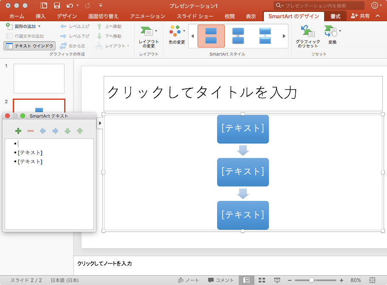Collapse the ribbon with chevron
The image size is (387, 285).
click(378, 16)
